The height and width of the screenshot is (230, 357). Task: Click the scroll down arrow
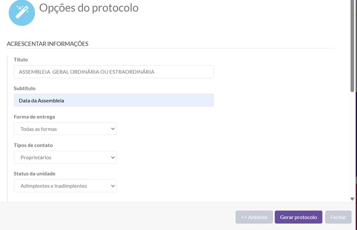353,199
